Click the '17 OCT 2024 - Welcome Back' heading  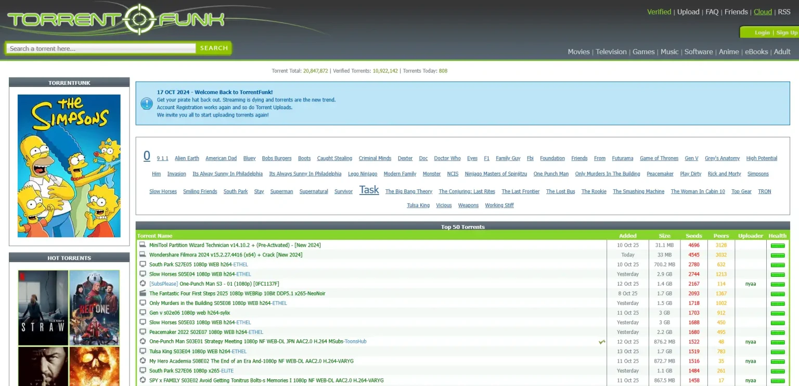(x=215, y=92)
